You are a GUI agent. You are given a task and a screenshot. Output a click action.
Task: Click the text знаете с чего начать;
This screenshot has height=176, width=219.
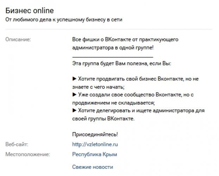coord(98,87)
